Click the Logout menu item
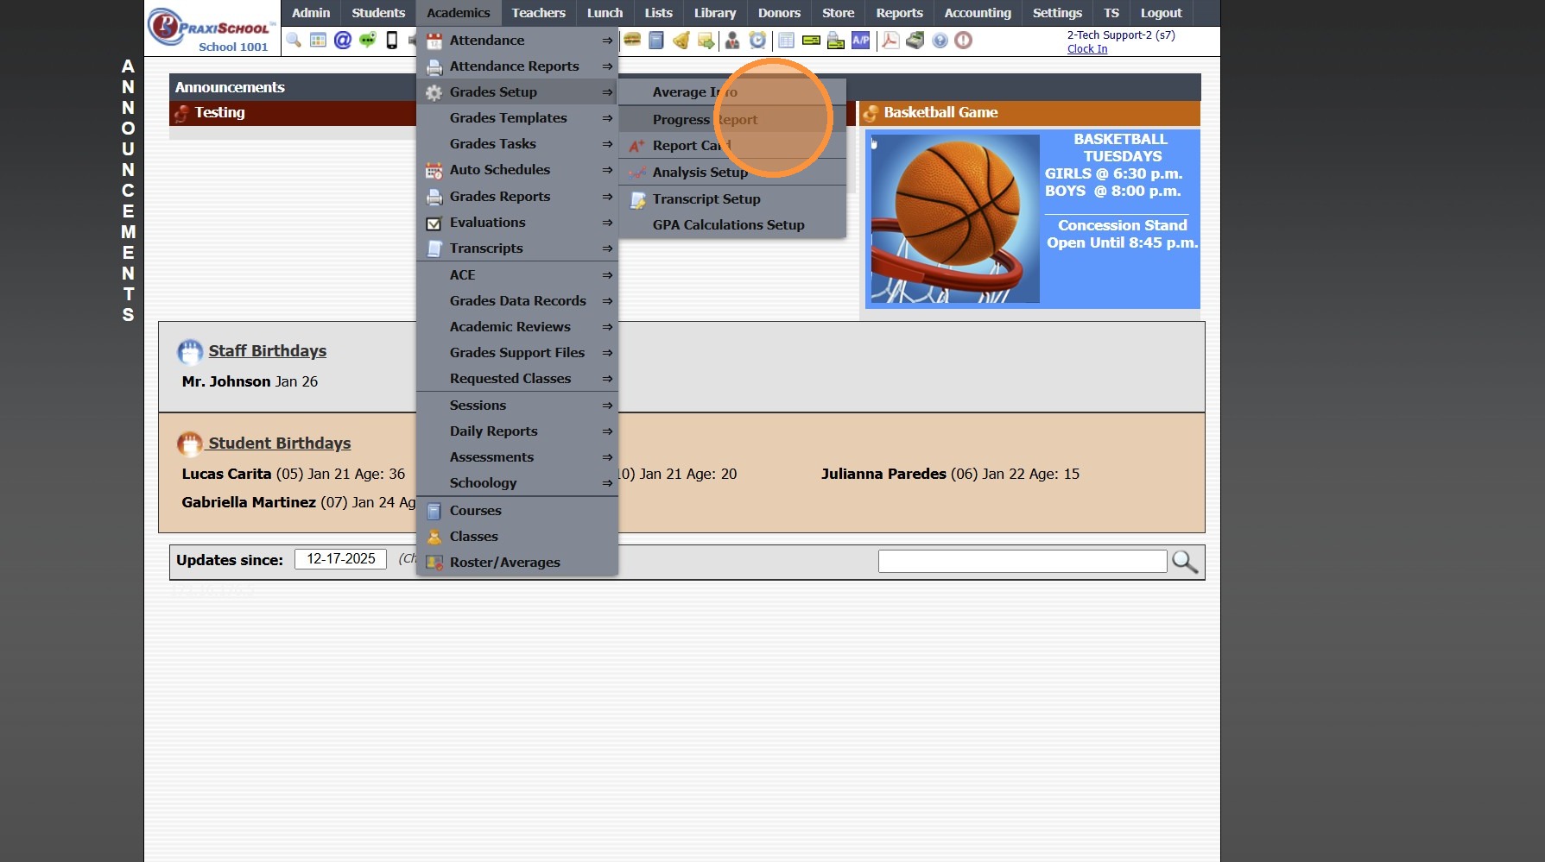The width and height of the screenshot is (1545, 862). pyautogui.click(x=1161, y=13)
